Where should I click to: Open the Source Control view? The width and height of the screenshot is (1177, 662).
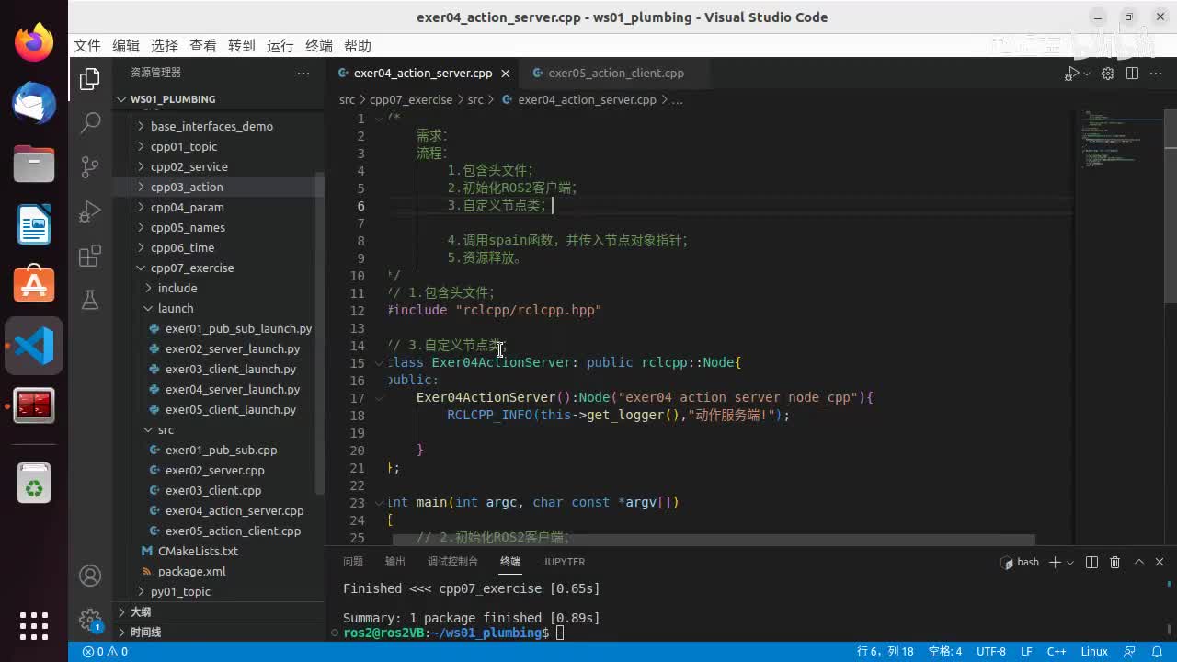click(x=90, y=166)
